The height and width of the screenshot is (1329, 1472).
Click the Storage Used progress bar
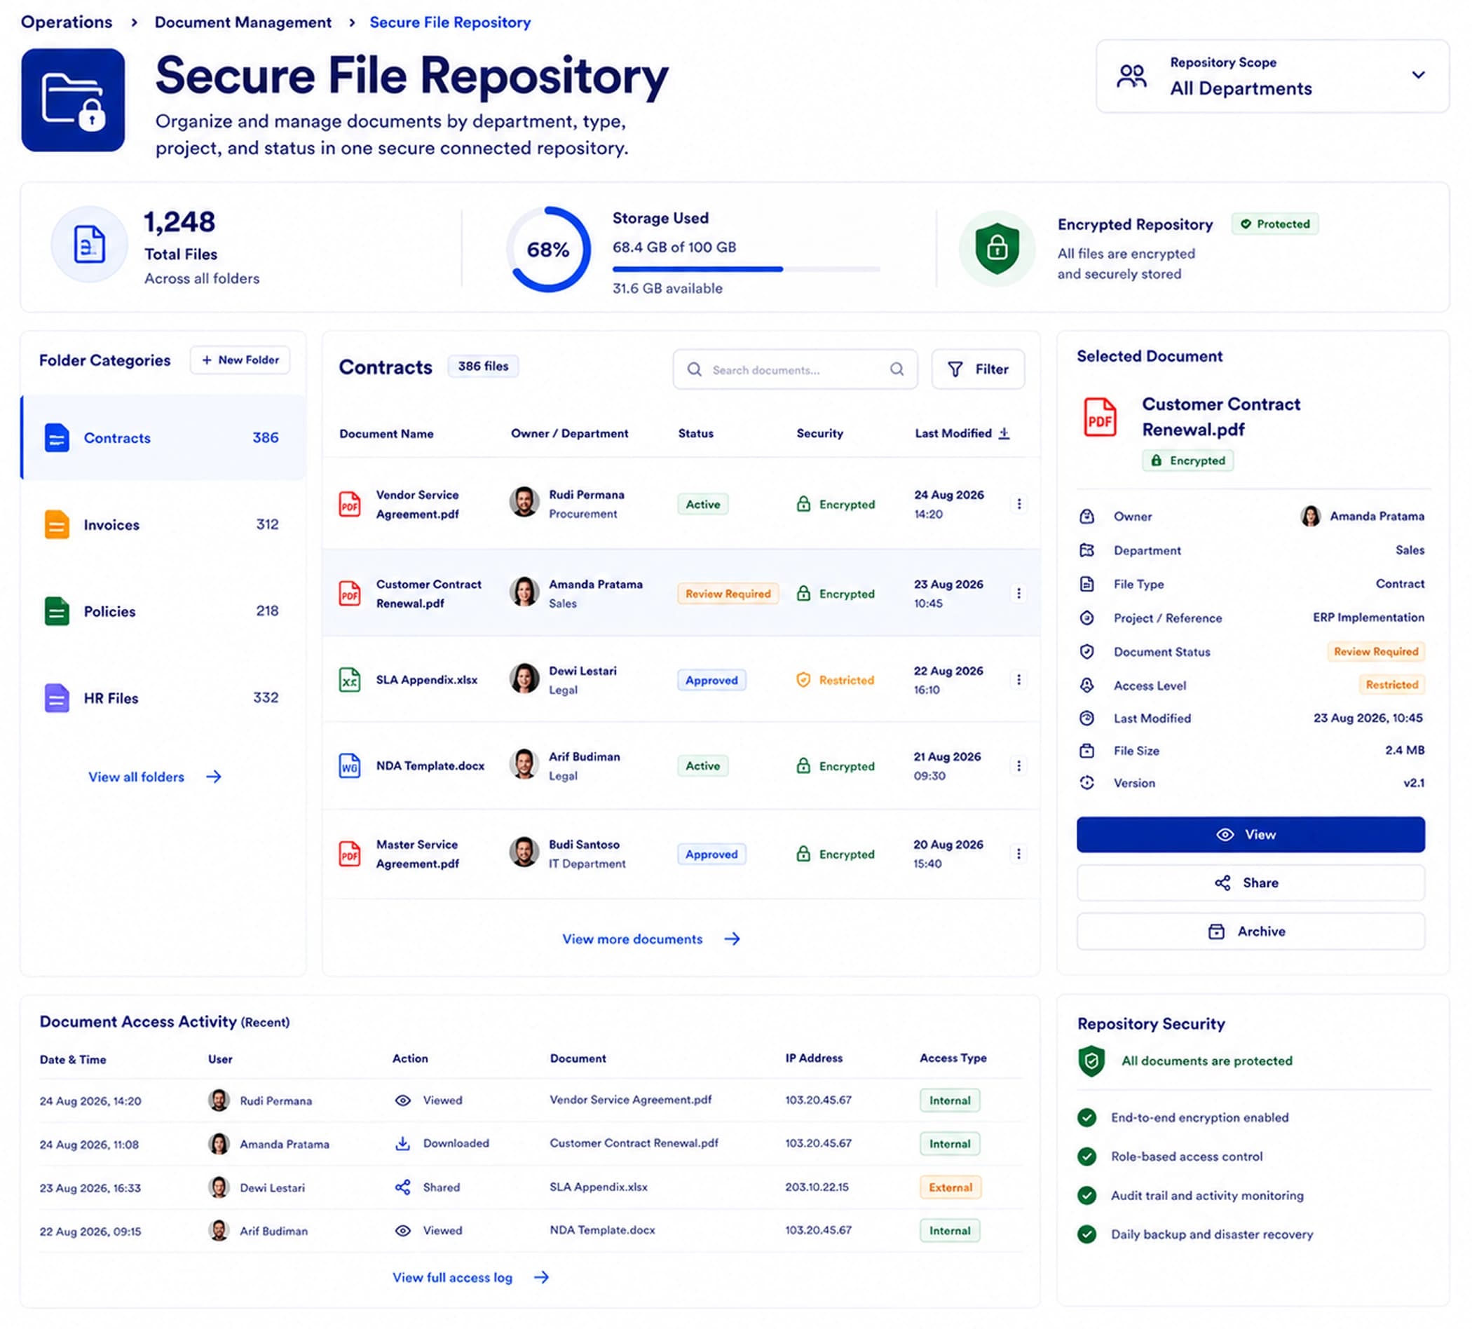pos(747,268)
